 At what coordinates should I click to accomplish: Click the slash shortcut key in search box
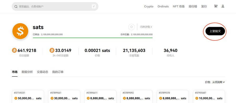pos(94,7)
